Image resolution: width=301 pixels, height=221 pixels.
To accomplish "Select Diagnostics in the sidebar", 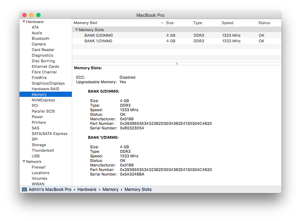I will (x=42, y=55).
